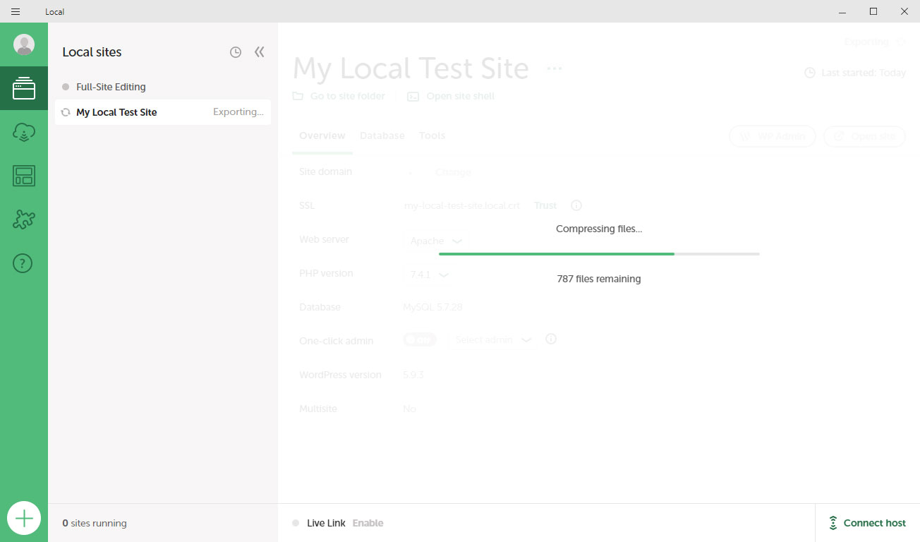Add a new site with plus button
920x542 pixels.
point(24,519)
